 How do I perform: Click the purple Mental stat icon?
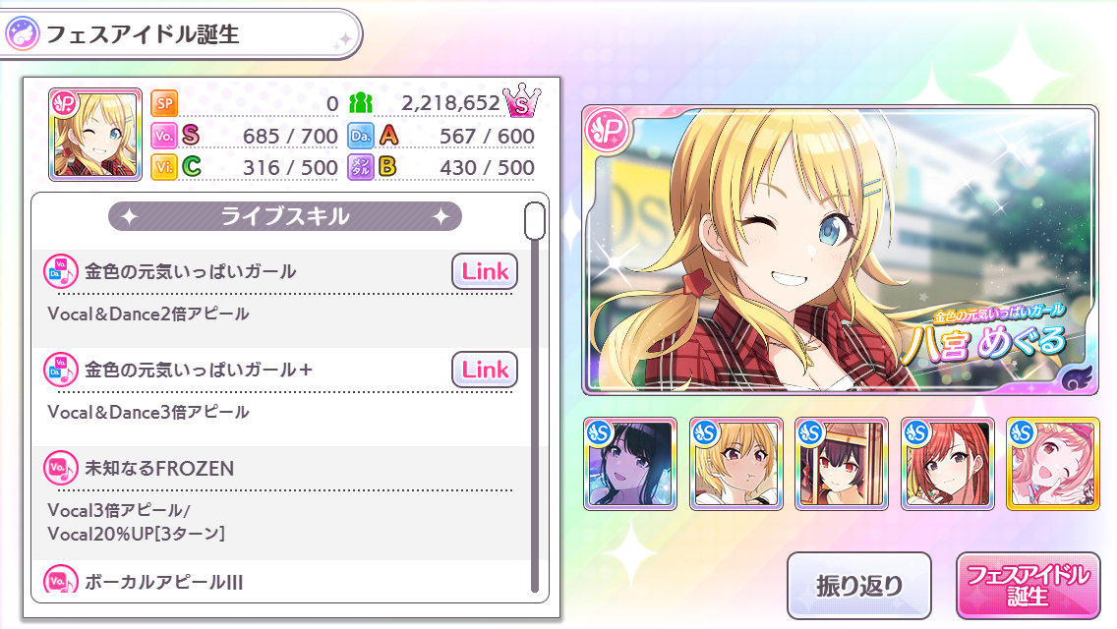point(361,167)
